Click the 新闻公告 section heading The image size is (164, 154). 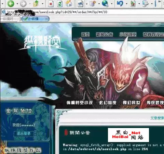pyautogui.click(x=80, y=132)
